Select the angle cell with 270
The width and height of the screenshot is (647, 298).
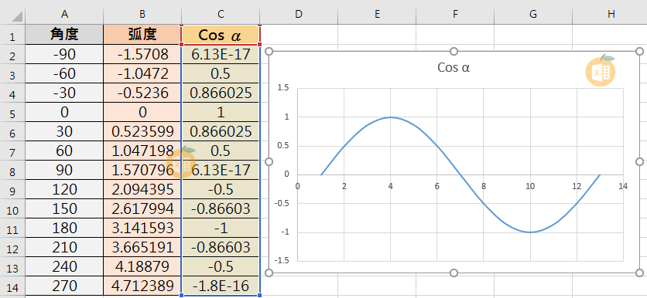click(x=64, y=286)
